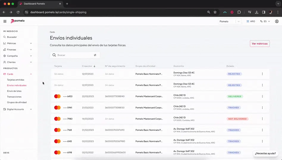Open actions menu for NOT DELIVERED row

262,119
